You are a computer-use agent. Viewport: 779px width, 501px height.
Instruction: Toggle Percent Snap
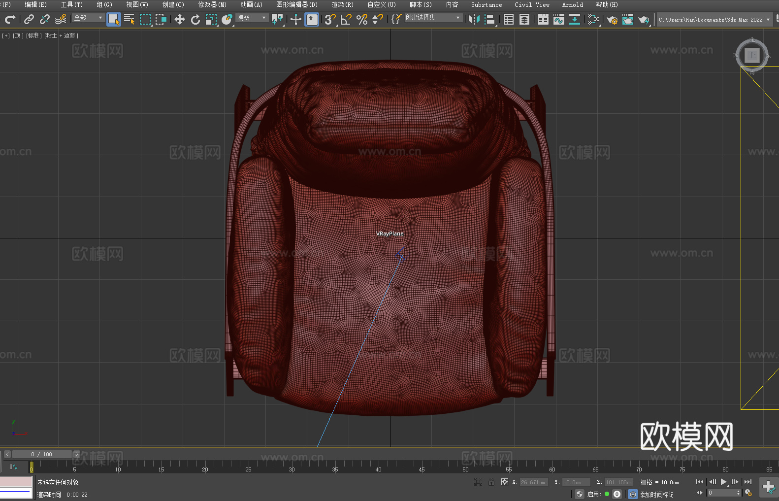362,19
